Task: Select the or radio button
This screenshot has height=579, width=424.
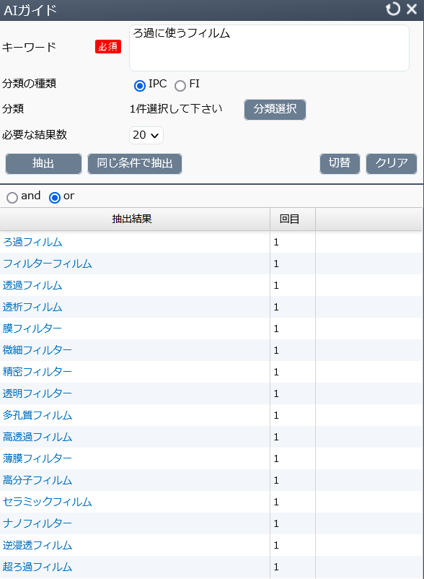Action: point(55,198)
